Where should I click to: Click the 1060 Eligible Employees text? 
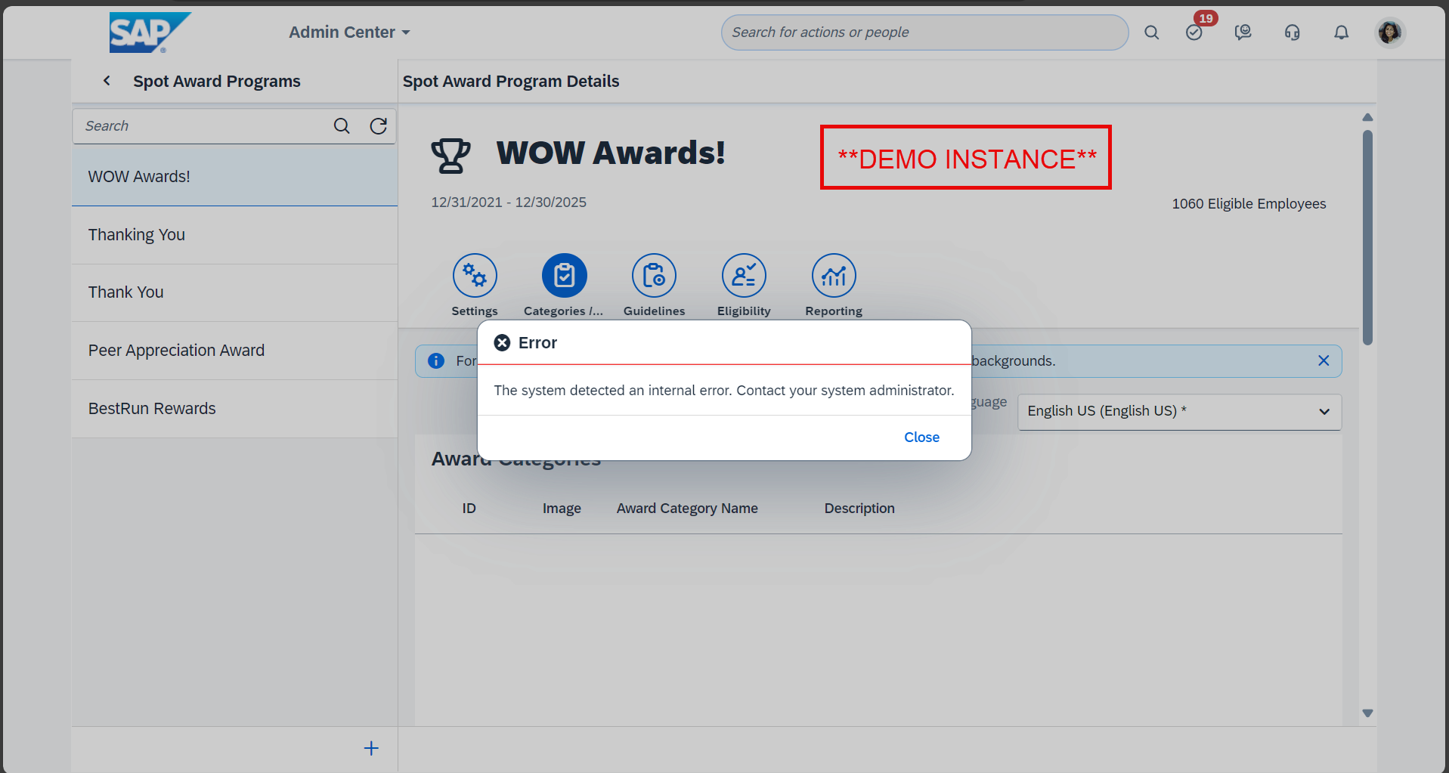(1249, 204)
